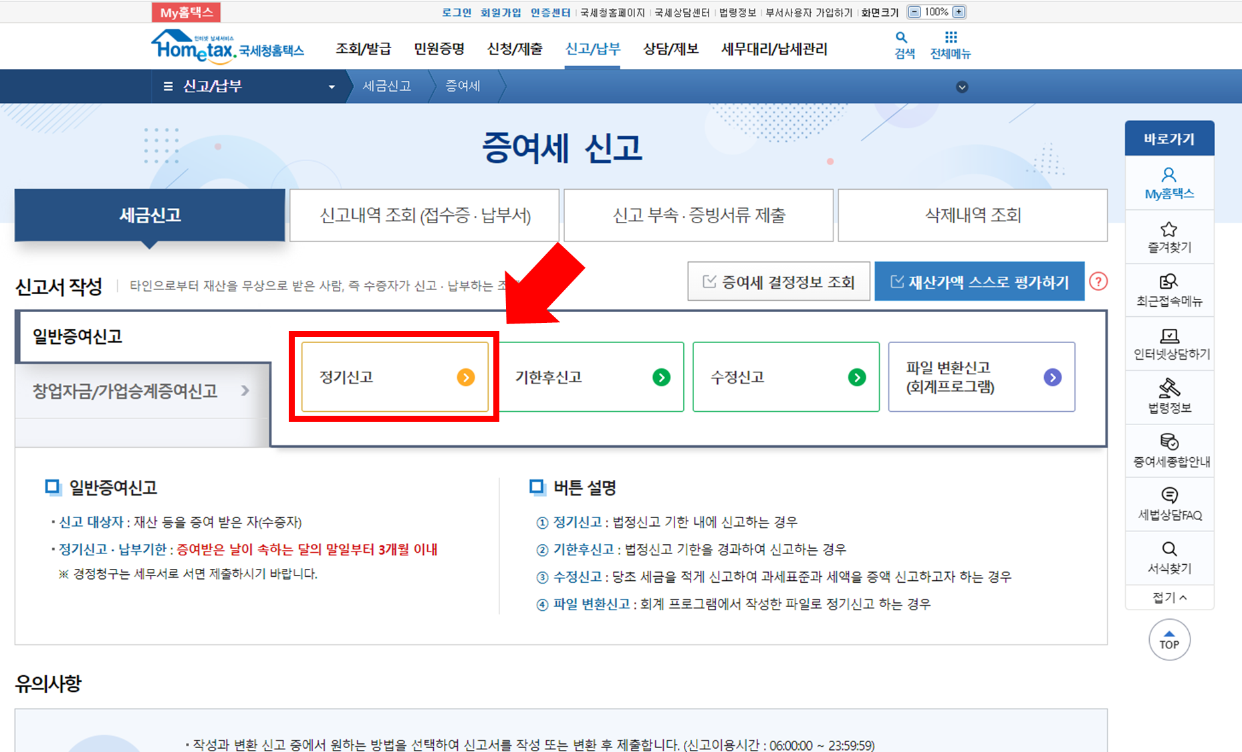The image size is (1242, 752).
Task: Click the 회원가입 link
Action: [501, 12]
